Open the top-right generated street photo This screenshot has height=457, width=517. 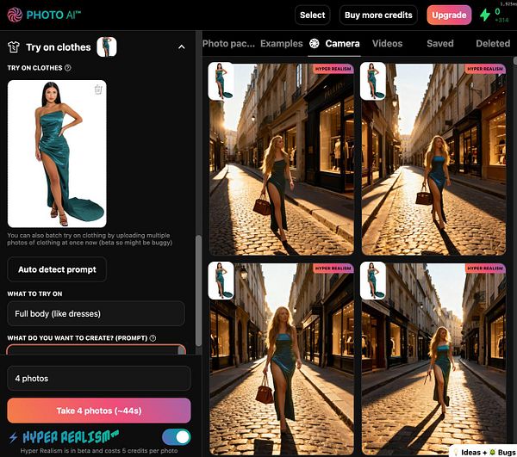(433, 159)
